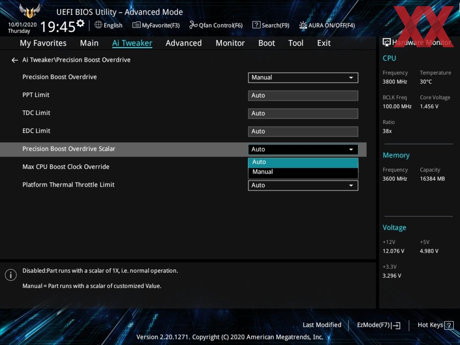Image resolution: width=460 pixels, height=345 pixels.
Task: Click the Memory capacity value 16384 MB
Action: coord(432,179)
